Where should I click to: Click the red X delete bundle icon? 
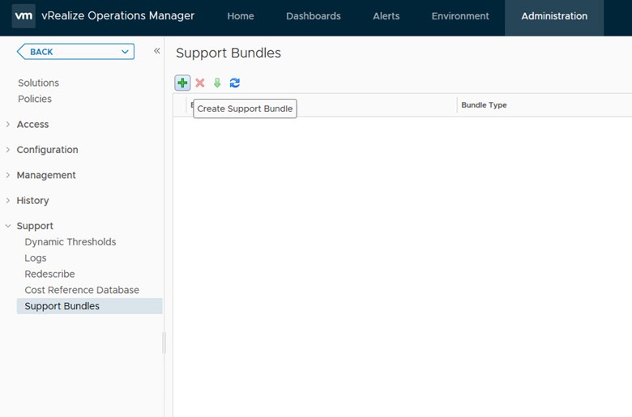click(x=200, y=83)
